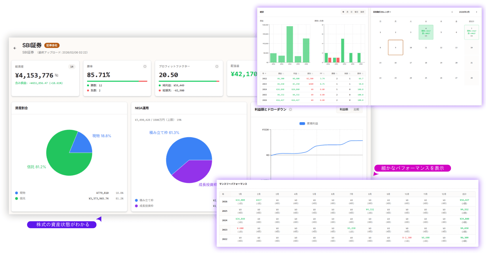Screen dimensions: 486x253
Task: Select day 9 in the trading calendar
Action: click(x=395, y=48)
